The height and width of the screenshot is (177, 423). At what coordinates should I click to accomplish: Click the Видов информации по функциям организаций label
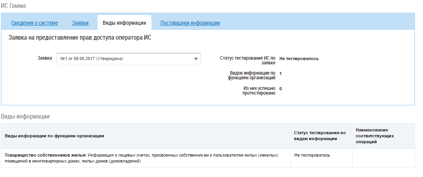coord(252,75)
